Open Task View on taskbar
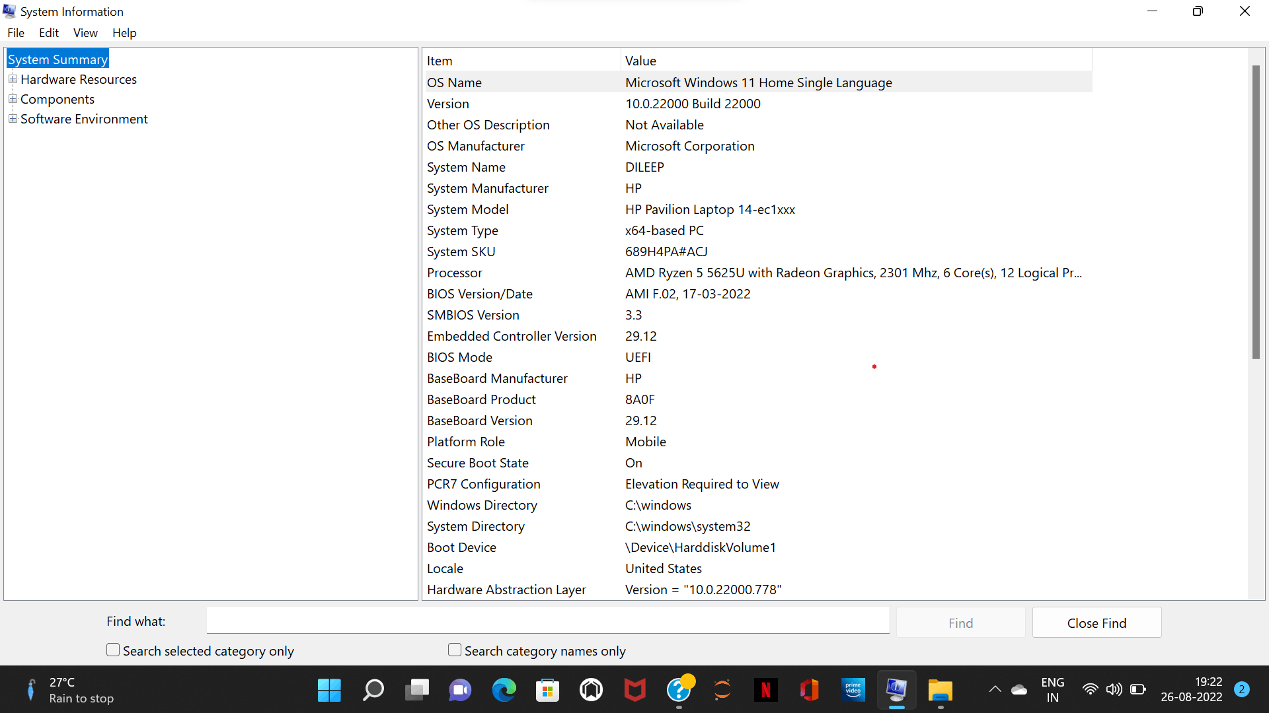The width and height of the screenshot is (1269, 713). click(417, 690)
